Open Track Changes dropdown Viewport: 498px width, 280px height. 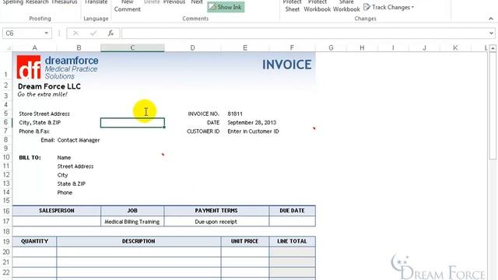pos(388,7)
